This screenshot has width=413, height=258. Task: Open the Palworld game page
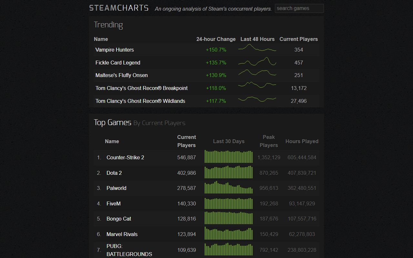click(116, 188)
